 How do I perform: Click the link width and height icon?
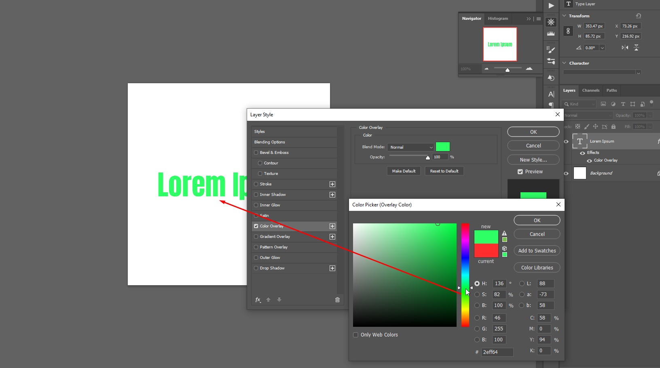tap(568, 31)
